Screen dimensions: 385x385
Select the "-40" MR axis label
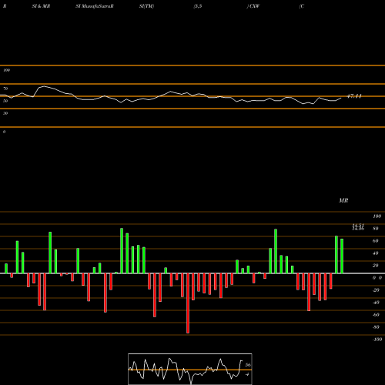(x=376, y=303)
